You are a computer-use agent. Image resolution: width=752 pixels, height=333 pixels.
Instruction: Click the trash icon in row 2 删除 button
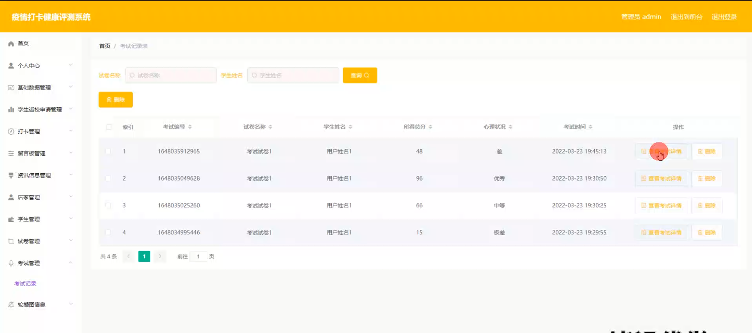pos(700,178)
